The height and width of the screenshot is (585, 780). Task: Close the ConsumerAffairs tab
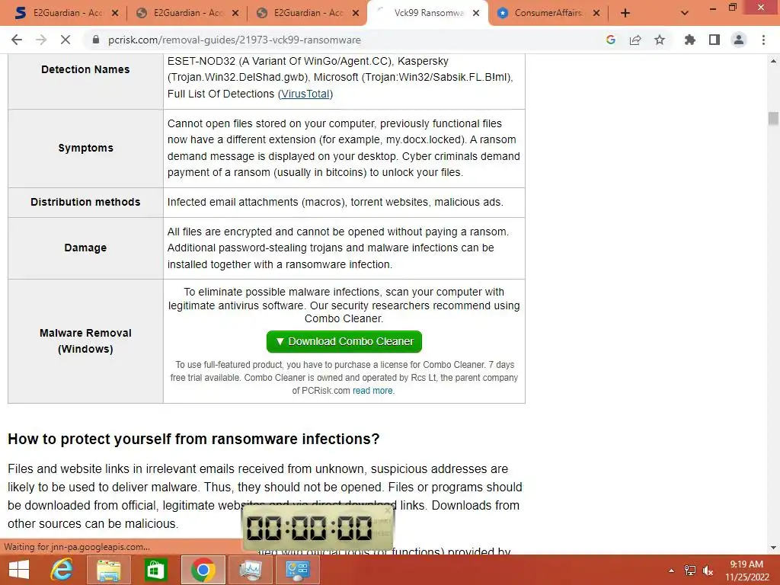[x=596, y=13]
